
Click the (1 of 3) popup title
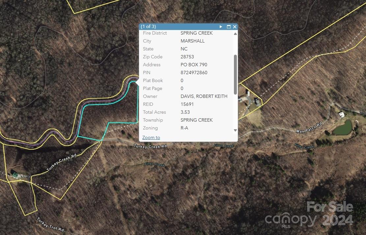click(x=148, y=26)
